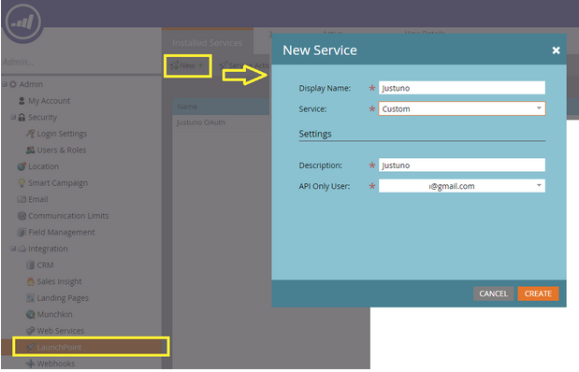Click the Web Services icon
This screenshot has width=579, height=372.
coord(31,331)
